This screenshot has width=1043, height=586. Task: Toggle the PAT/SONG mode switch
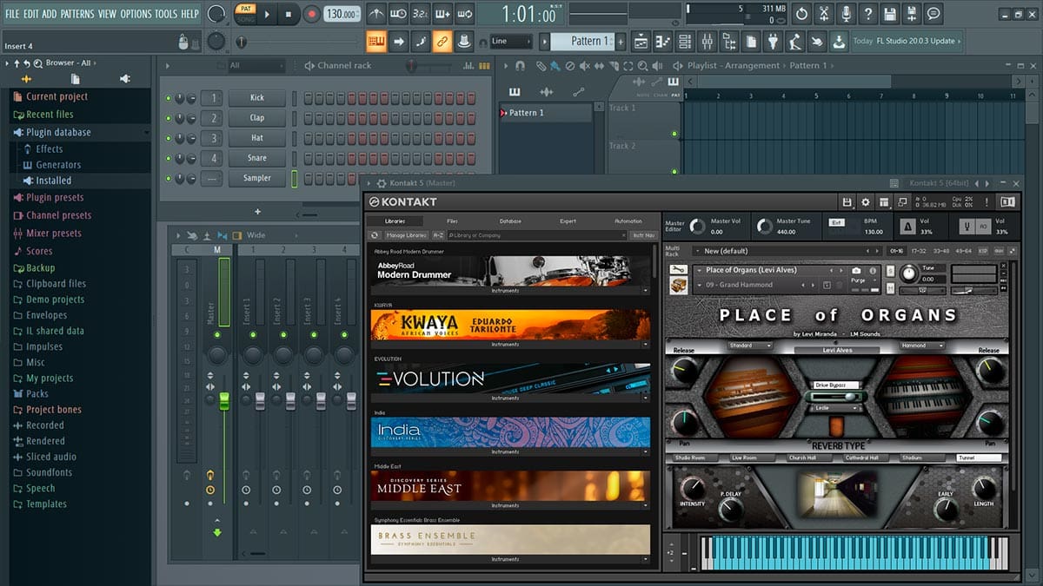pyautogui.click(x=244, y=13)
